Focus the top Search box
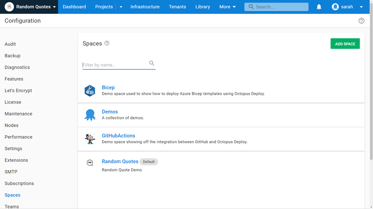The width and height of the screenshot is (373, 209). click(276, 7)
